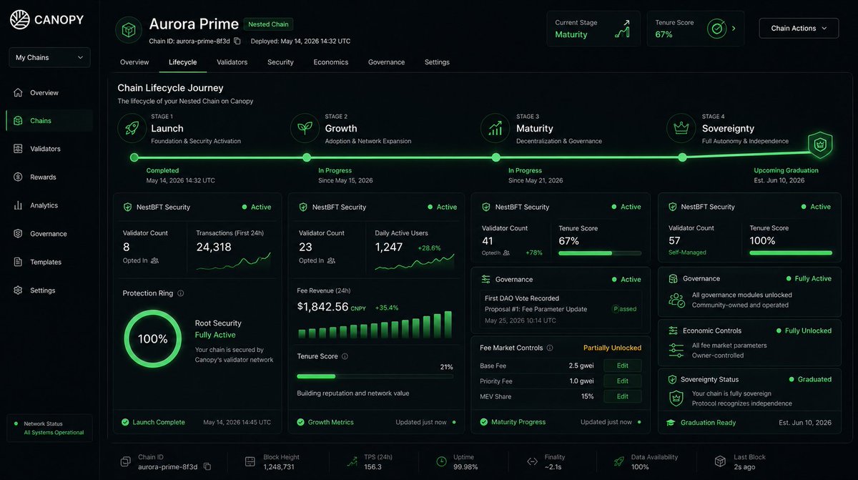Viewport: 858px width, 480px height.
Task: Open the Current Stage Maturity card
Action: pyautogui.click(x=593, y=29)
